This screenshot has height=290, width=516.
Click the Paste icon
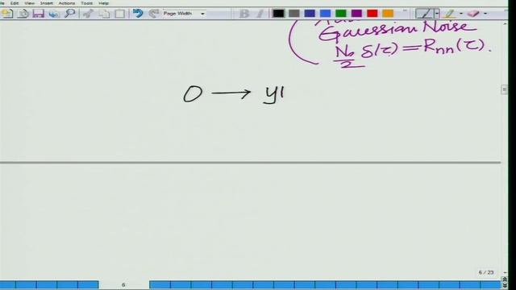(120, 14)
